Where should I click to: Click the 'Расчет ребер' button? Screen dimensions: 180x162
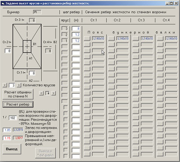point(18,104)
